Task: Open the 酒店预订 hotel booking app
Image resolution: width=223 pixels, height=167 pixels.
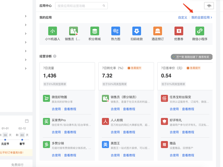Action: (158, 31)
